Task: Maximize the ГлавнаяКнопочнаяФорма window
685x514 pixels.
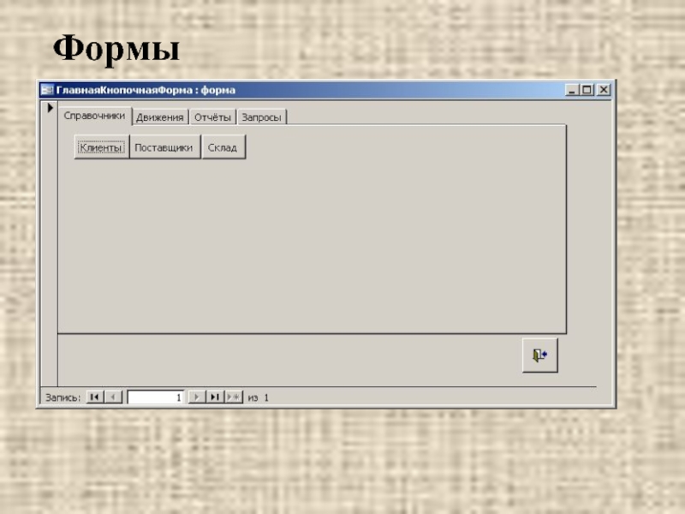Action: click(587, 90)
